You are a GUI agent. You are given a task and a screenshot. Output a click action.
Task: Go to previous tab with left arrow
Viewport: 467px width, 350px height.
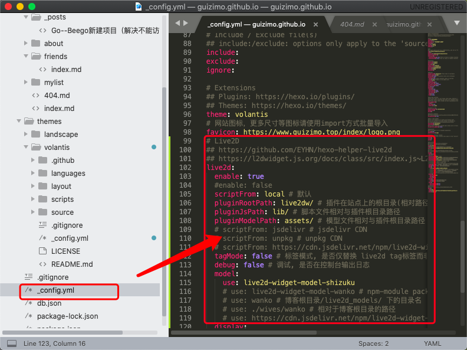point(178,23)
